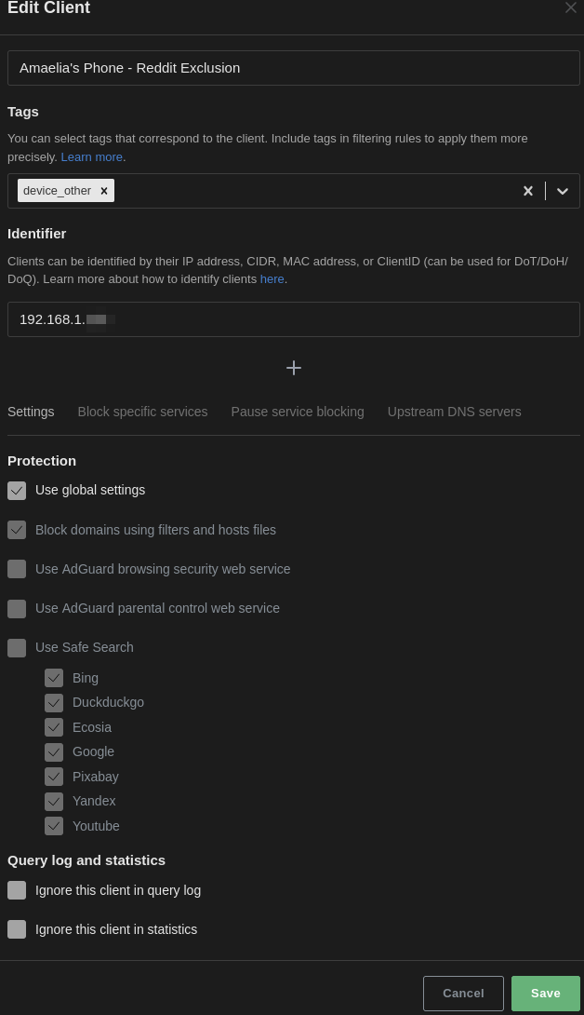Switch to Block specific services tab
The width and height of the screenshot is (584, 1015).
tap(142, 412)
